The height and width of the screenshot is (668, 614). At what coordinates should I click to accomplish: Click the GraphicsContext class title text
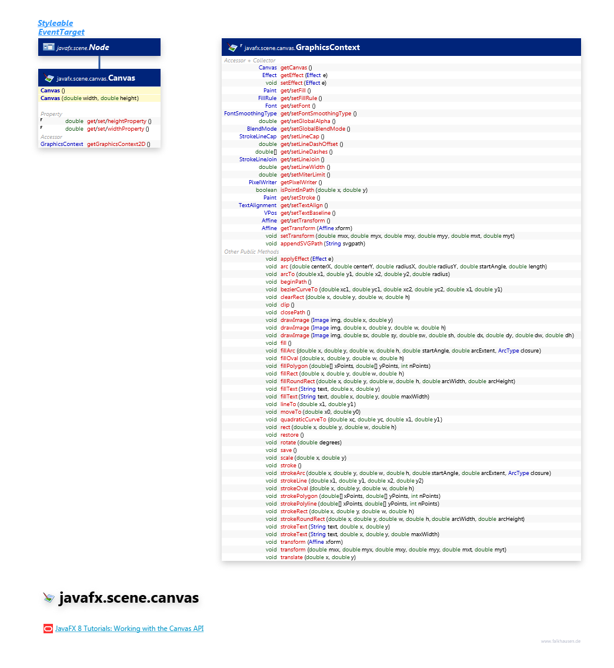pos(328,47)
